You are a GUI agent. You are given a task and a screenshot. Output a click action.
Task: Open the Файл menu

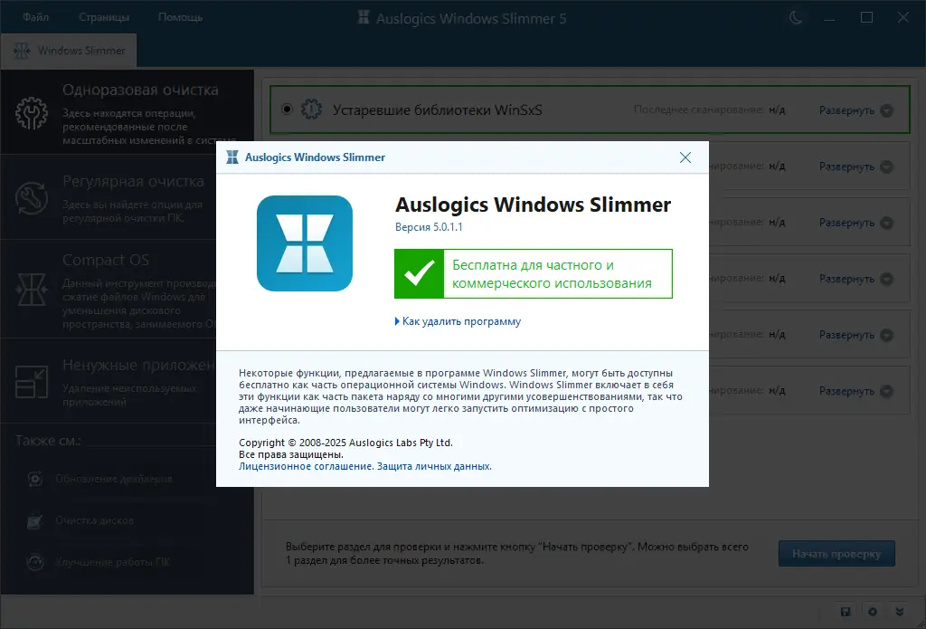click(35, 17)
